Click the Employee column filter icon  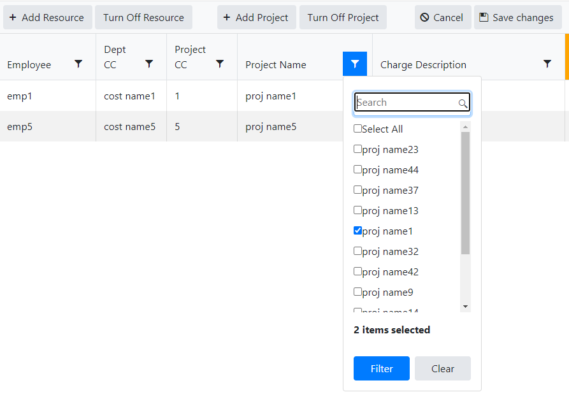click(x=78, y=64)
